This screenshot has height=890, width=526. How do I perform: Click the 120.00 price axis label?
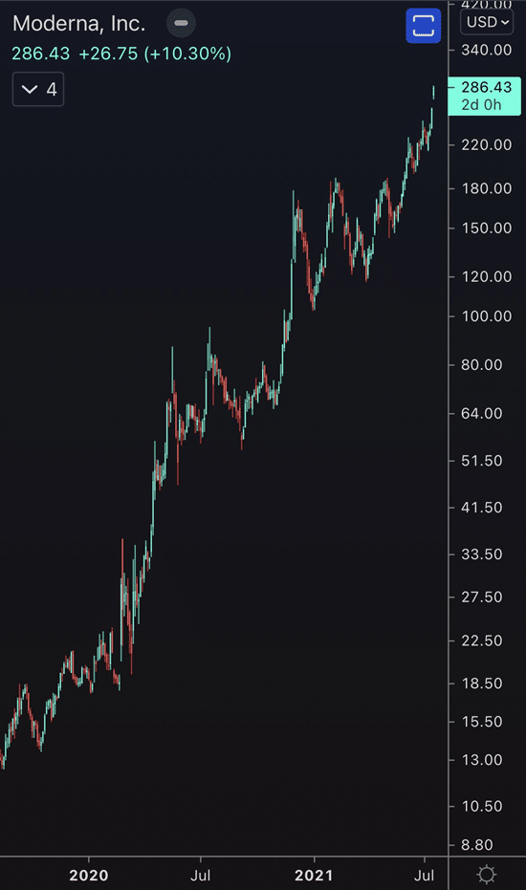click(486, 276)
